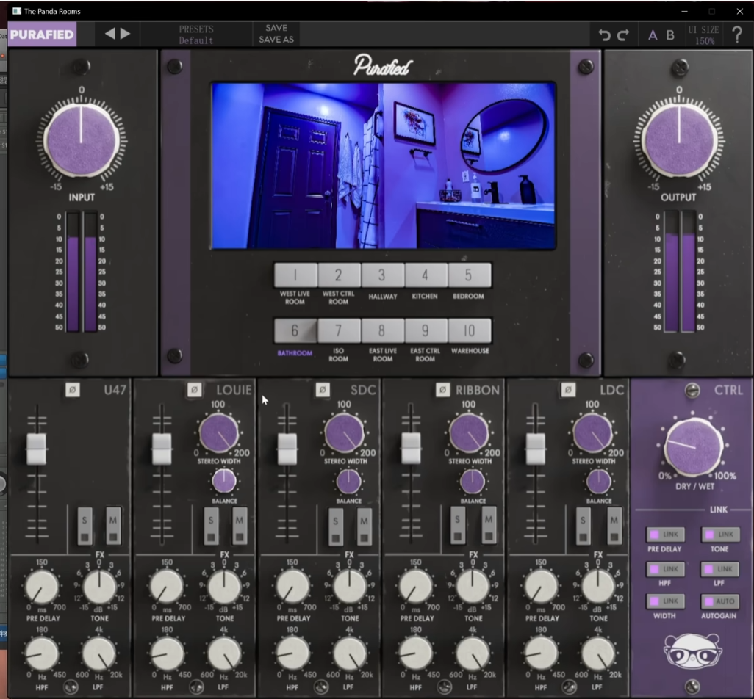The height and width of the screenshot is (699, 754).
Task: Click the INPUT gain knob
Action: (x=82, y=141)
